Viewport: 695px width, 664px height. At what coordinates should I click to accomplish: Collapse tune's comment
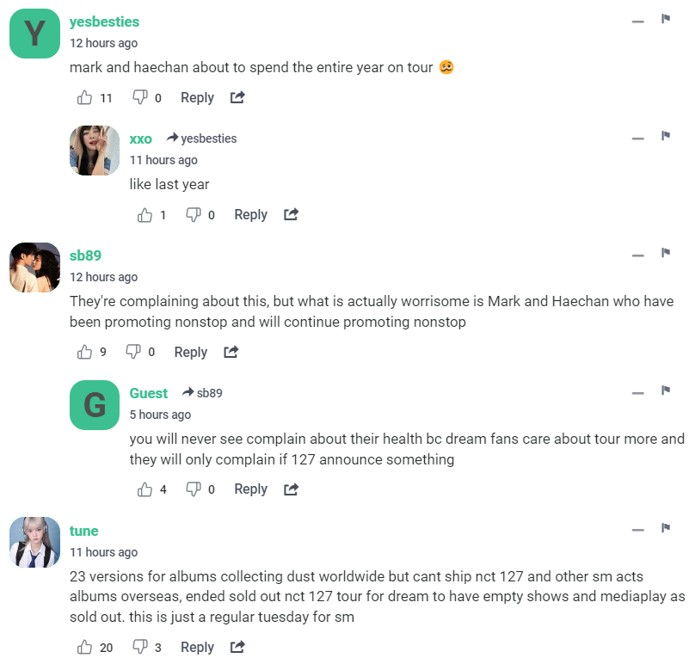coord(637,530)
